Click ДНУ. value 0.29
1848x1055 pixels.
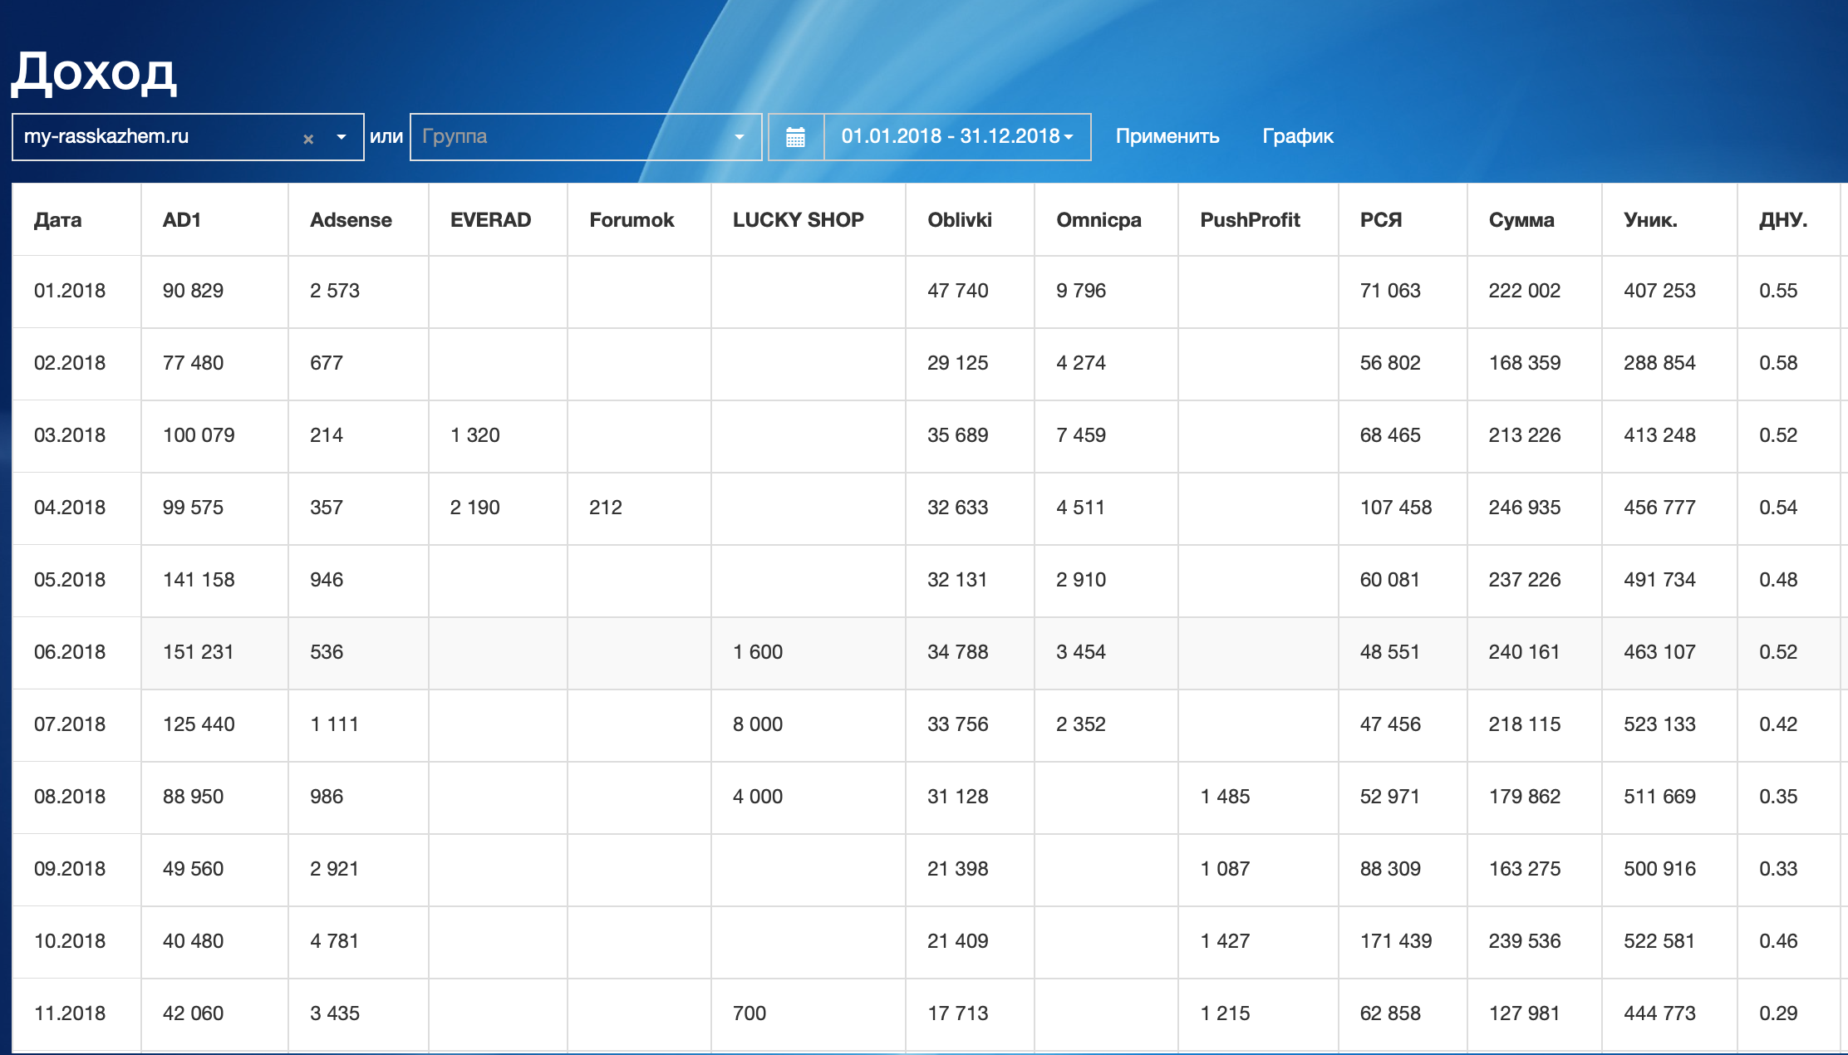click(x=1778, y=1013)
